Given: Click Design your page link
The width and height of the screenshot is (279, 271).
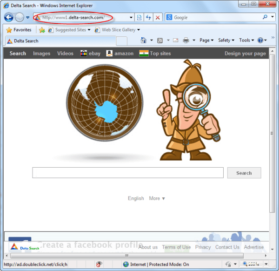Looking at the screenshot, I should click(245, 53).
